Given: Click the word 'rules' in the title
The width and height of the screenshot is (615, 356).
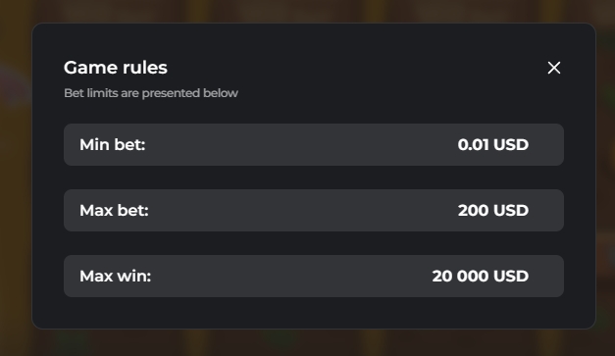Looking at the screenshot, I should tap(145, 68).
